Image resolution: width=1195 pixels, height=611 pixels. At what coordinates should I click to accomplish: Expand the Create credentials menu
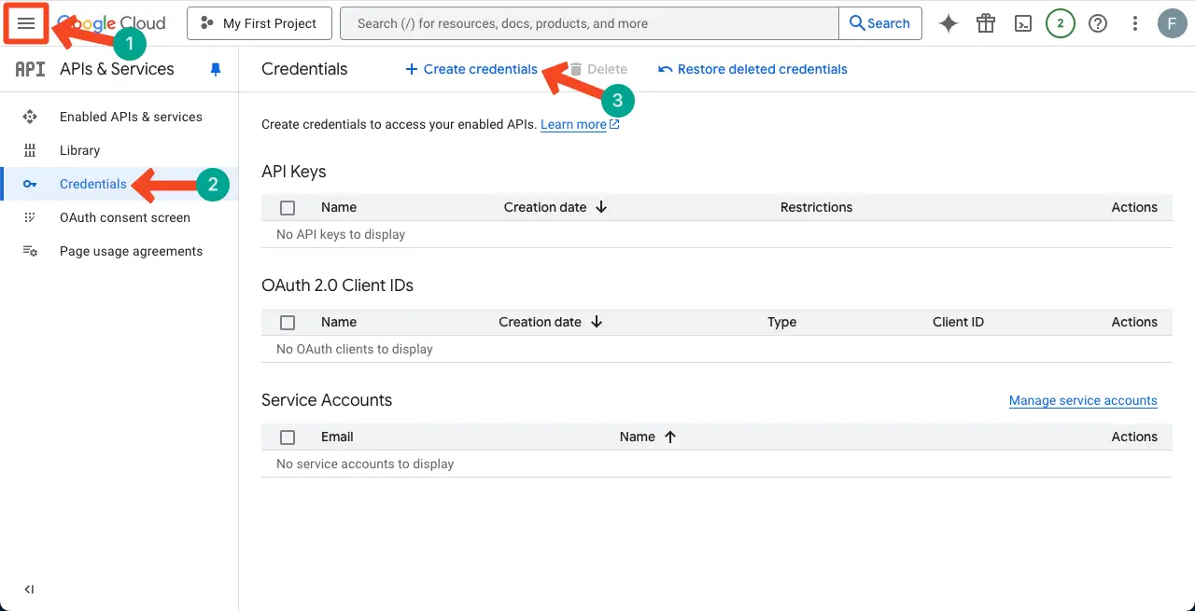point(471,69)
